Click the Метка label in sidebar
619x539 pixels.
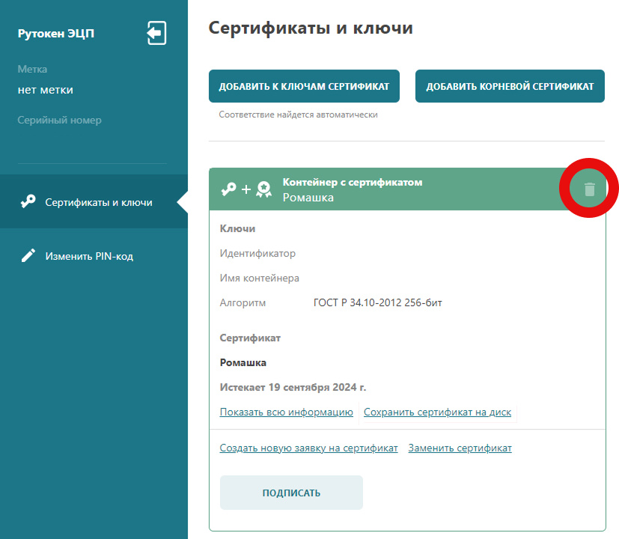tap(32, 69)
